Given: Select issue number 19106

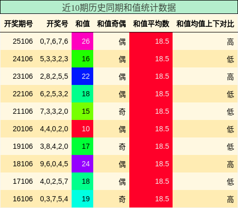Looking at the screenshot, I should (23, 146).
